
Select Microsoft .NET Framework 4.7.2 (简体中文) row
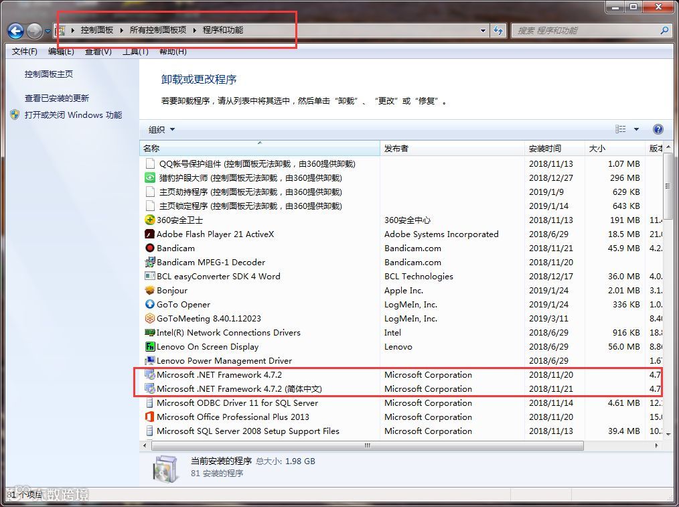click(x=400, y=389)
